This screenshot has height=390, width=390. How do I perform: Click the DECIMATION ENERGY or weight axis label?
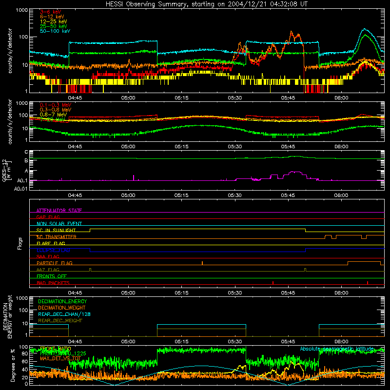point(7,316)
